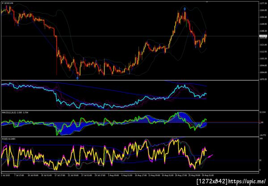Click the '17 Jul 17:00' label on the time axis

coord(60,175)
